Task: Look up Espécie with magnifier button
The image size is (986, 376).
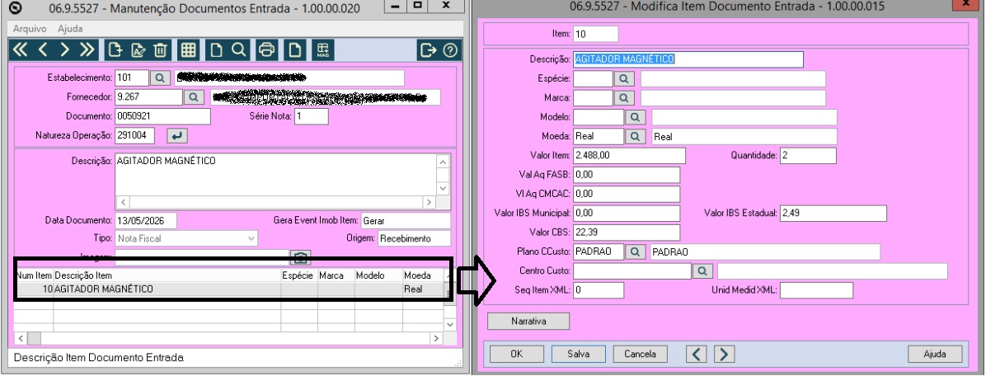Action: 623,78
